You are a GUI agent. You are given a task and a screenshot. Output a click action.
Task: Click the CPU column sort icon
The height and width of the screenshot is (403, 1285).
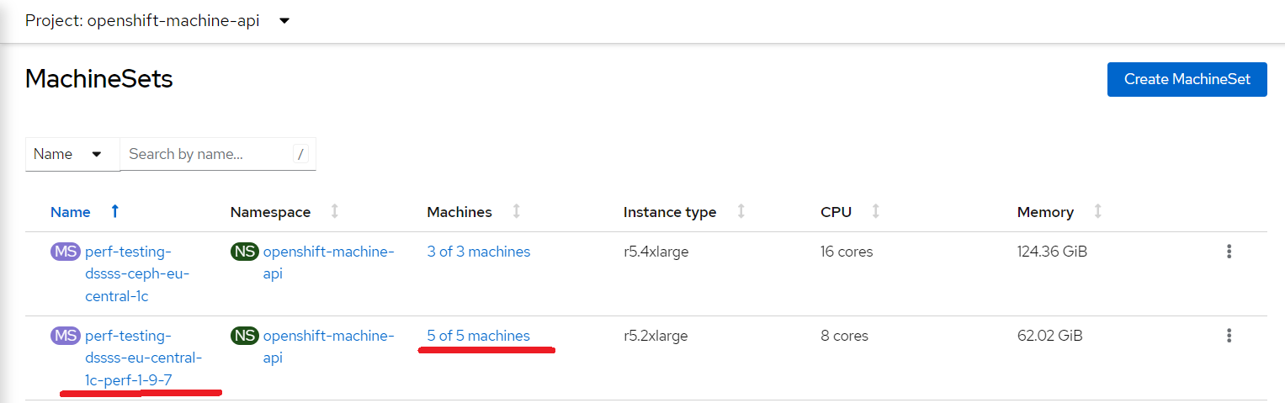pos(876,212)
